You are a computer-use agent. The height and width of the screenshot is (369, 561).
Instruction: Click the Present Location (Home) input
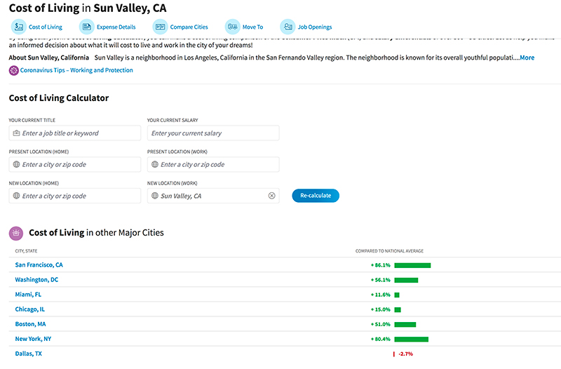75,165
